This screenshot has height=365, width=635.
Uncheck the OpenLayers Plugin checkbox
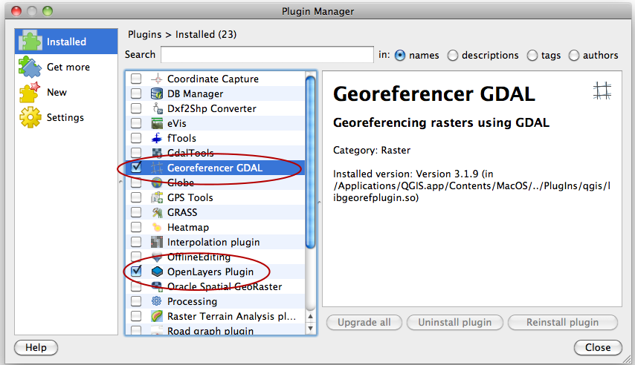136,271
